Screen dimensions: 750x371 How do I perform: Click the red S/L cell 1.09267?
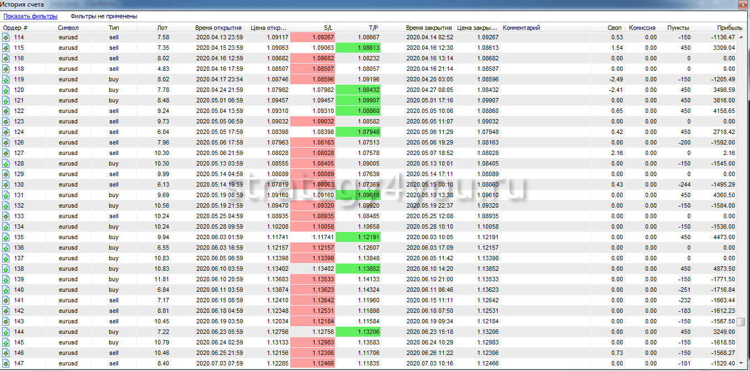[x=313, y=37]
